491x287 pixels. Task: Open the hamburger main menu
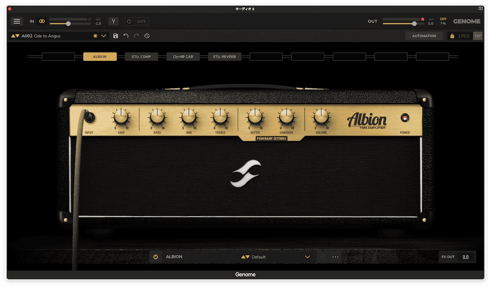coord(17,21)
